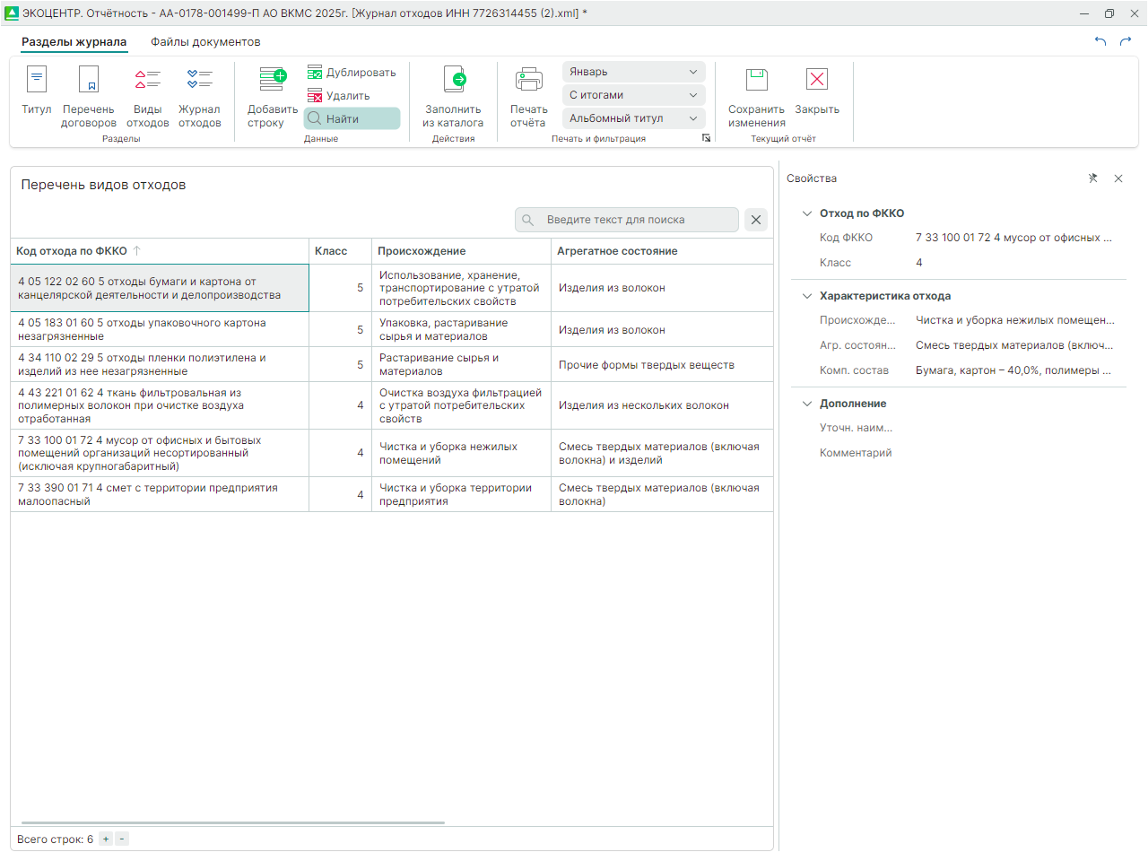Collapse the Характеристика отхода group
Viewport: 1148px width, 861px height.
[807, 296]
